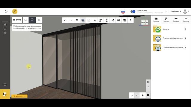Click the play triangle logo icon
Image resolution: width=191 pixels, height=107 pixels.
tap(6, 12)
